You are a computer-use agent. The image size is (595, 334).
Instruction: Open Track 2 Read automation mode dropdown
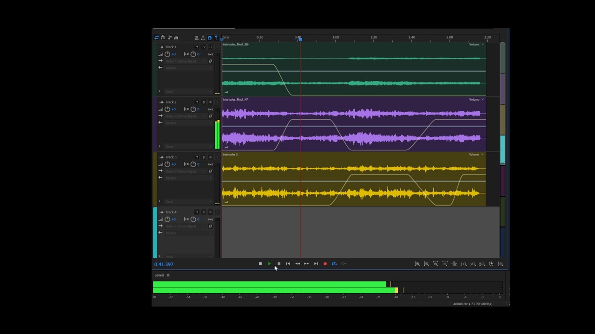pyautogui.click(x=188, y=147)
